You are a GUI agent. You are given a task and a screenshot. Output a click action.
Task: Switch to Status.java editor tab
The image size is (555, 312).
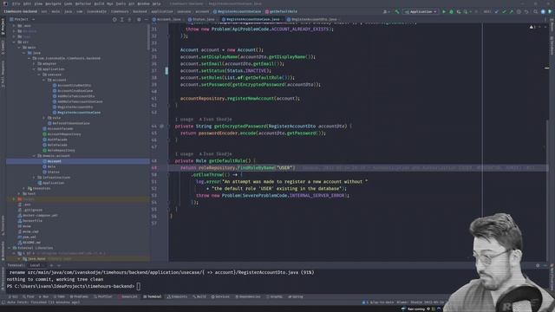coord(201,19)
